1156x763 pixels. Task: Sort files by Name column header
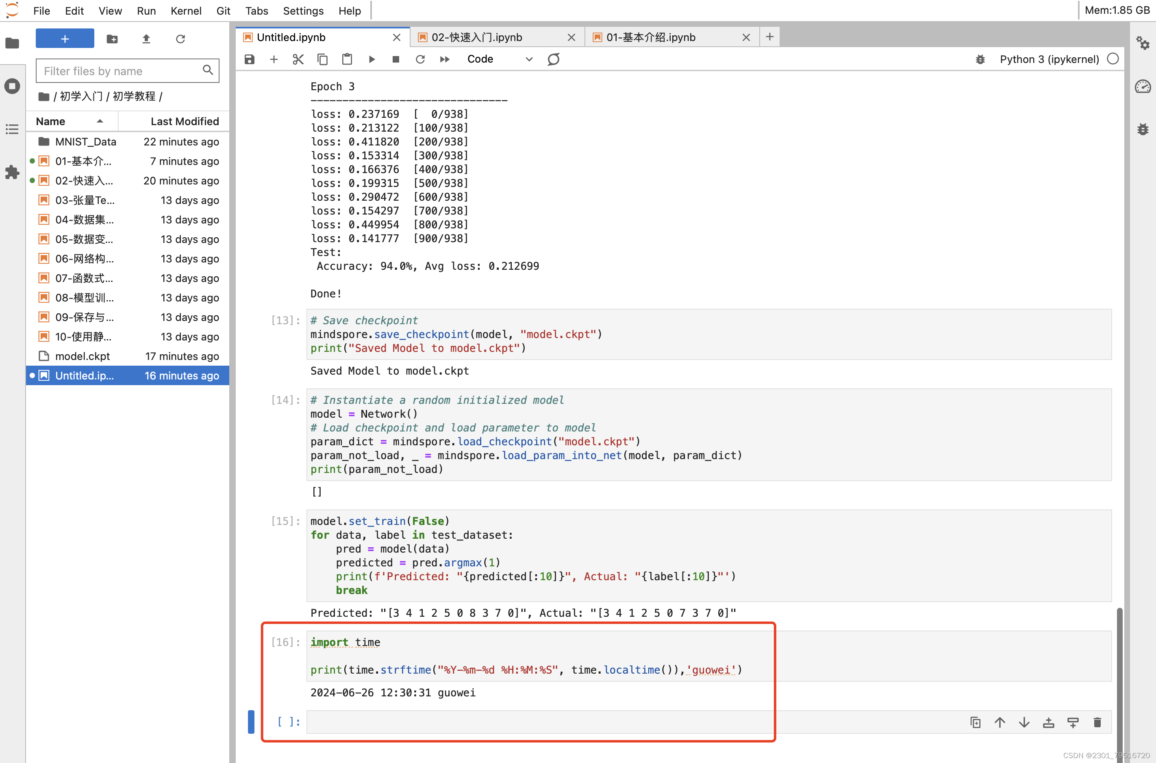tap(72, 121)
